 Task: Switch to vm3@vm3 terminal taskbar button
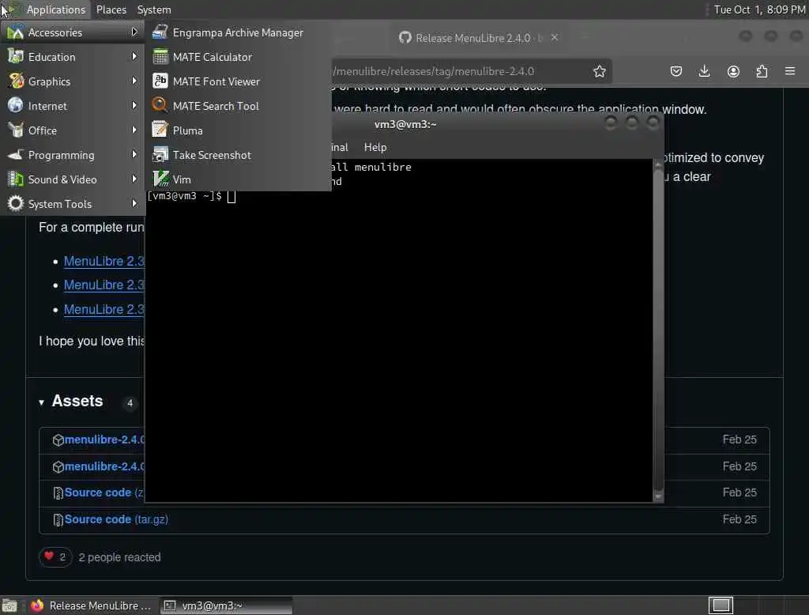[225, 606]
